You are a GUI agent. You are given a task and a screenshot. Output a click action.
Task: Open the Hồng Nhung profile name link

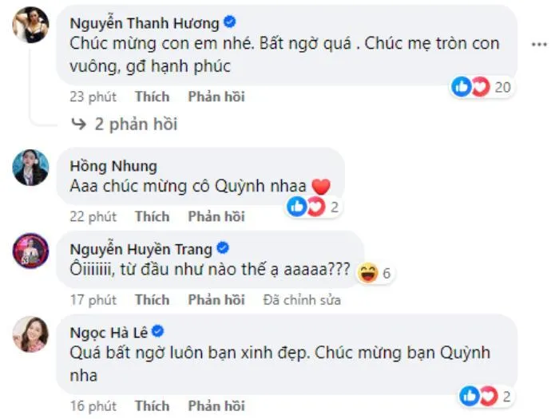click(x=113, y=166)
